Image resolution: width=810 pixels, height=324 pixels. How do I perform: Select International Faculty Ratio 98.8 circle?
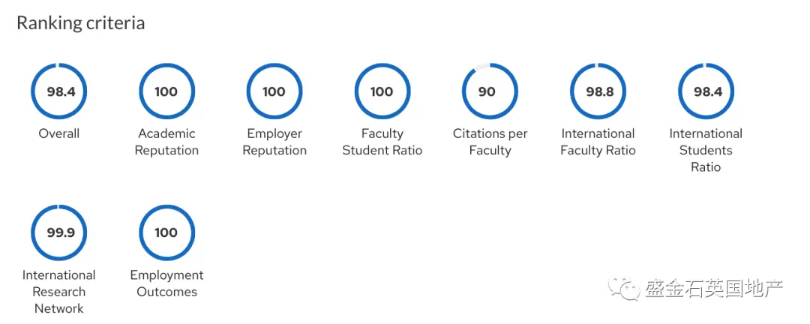click(598, 91)
